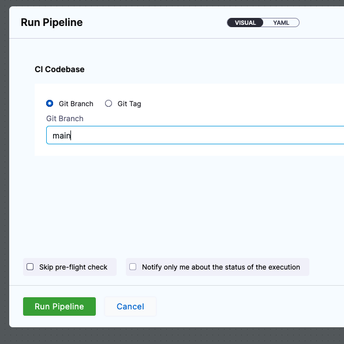Click the green Run Pipeline button
The width and height of the screenshot is (344, 344).
(59, 306)
